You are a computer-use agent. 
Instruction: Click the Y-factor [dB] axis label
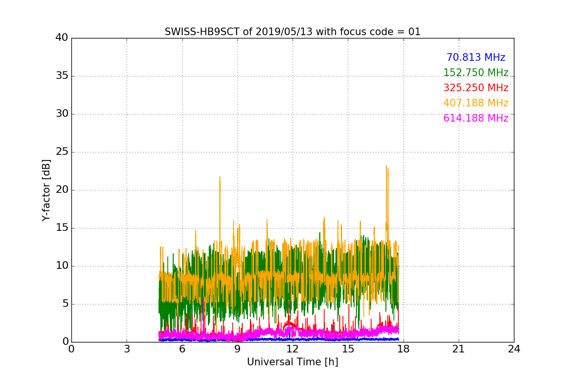(46, 190)
